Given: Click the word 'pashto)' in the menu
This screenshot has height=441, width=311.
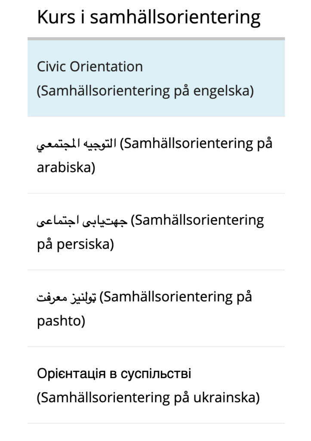Looking at the screenshot, I should [61, 321].
